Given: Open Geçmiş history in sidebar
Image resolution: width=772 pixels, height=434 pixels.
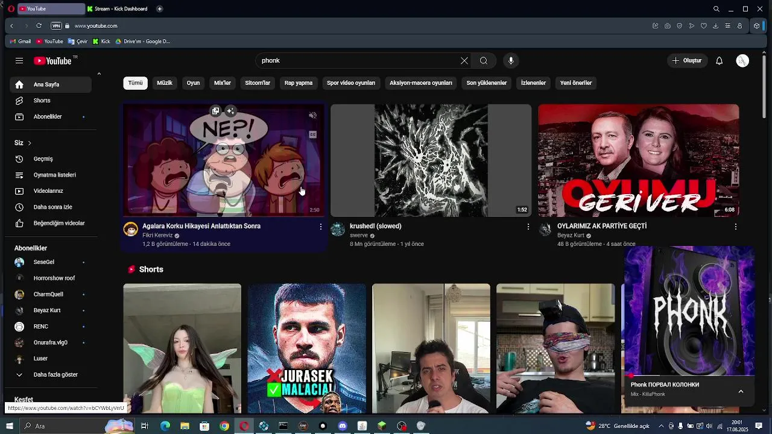Looking at the screenshot, I should click(x=51, y=159).
